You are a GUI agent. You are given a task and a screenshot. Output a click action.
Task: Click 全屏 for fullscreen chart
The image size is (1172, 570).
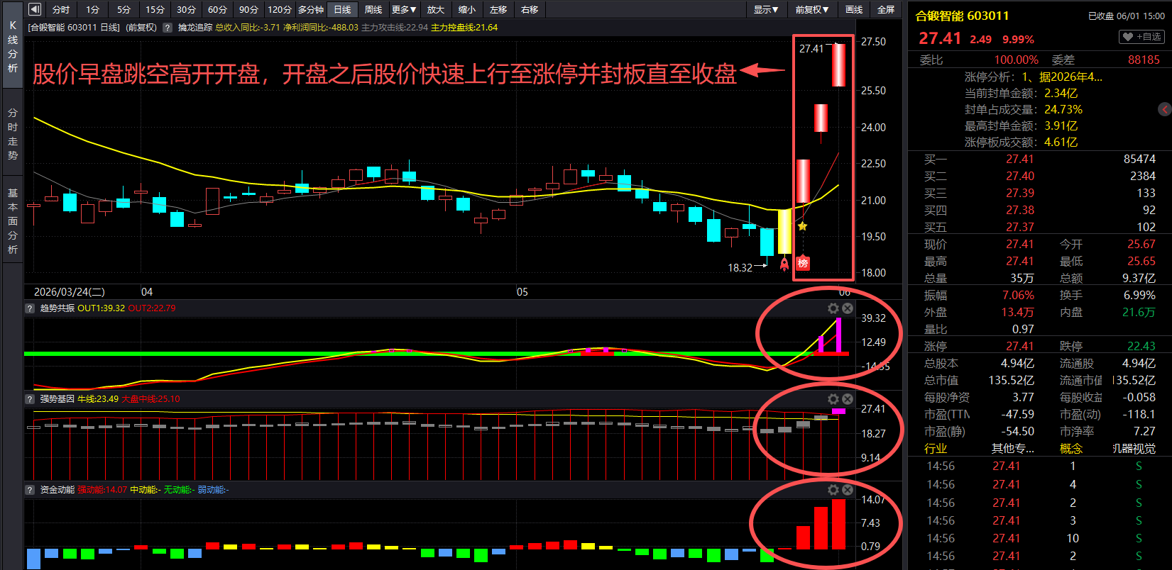coord(886,9)
